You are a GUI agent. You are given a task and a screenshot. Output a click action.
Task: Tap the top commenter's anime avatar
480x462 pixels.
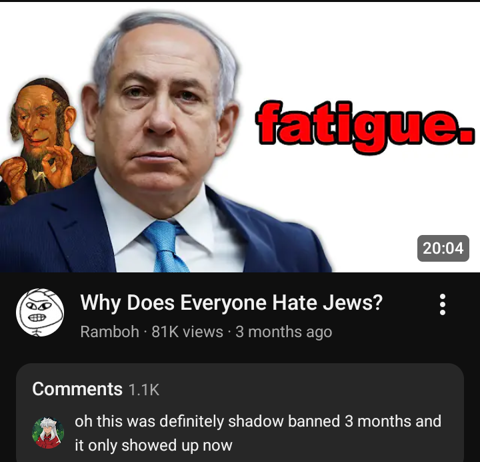[x=48, y=433]
